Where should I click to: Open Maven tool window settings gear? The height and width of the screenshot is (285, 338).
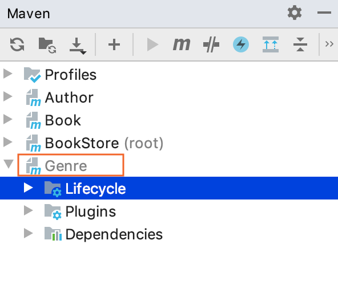point(295,13)
